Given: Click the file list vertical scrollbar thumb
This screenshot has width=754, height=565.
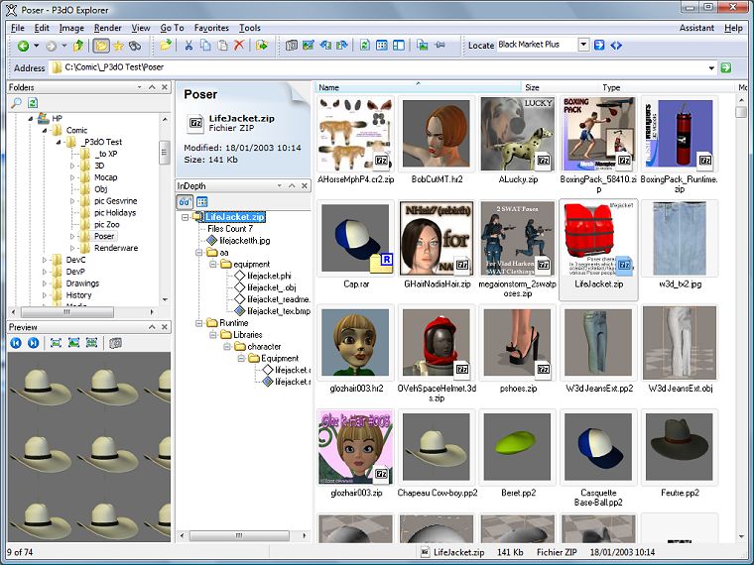Looking at the screenshot, I should tap(741, 111).
